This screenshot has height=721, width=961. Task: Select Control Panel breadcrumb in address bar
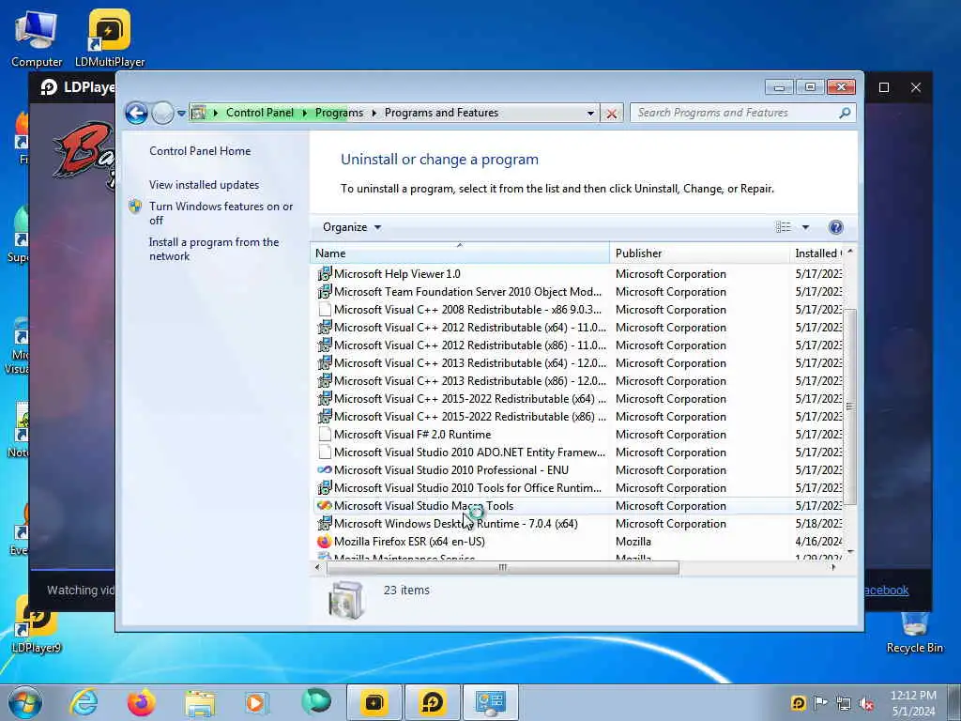[260, 113]
